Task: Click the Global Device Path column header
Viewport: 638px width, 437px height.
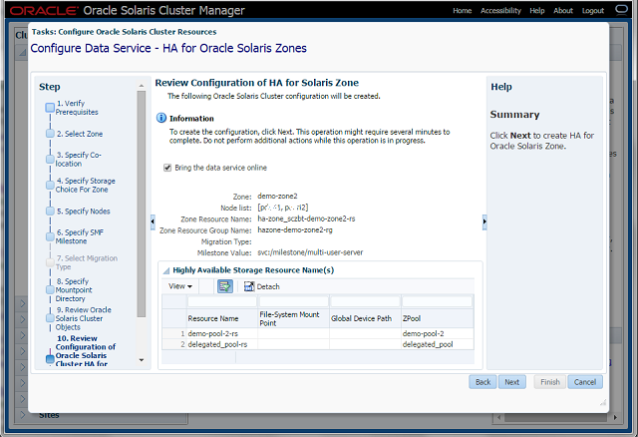Action: pyautogui.click(x=365, y=318)
